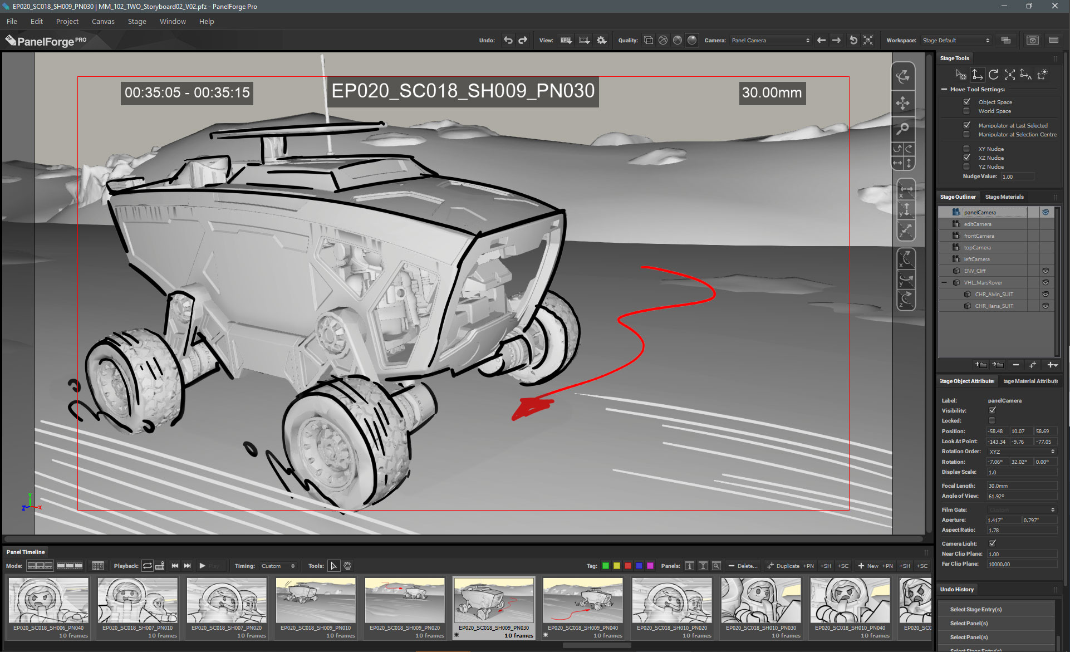Image resolution: width=1070 pixels, height=652 pixels.
Task: Open the Film Gate dropdown
Action: coord(1022,510)
